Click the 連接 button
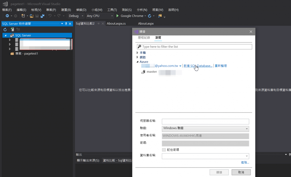Image resolution: width=291 pixels, height=177 pixels. pyautogui.click(x=219, y=172)
